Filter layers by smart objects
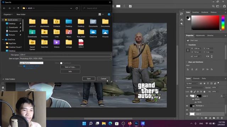This screenshot has height=127, width=227. coord(215,83)
